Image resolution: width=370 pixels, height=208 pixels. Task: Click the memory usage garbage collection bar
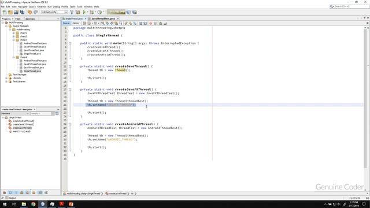point(116,12)
